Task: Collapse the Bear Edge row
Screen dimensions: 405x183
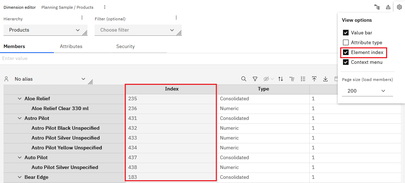Action: [19, 177]
